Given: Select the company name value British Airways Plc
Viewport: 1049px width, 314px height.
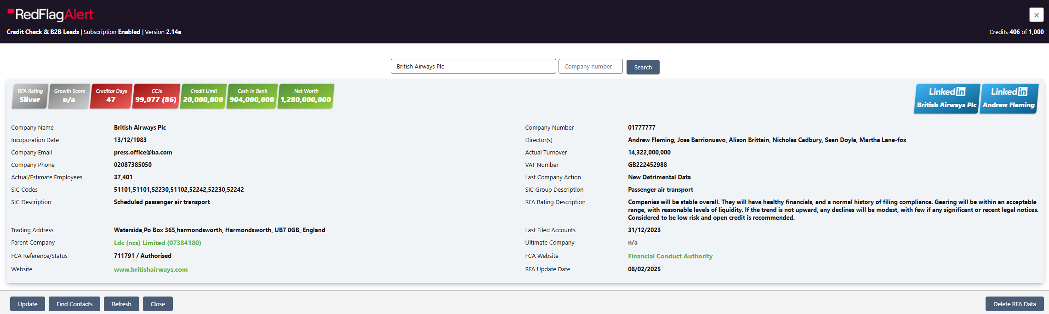Looking at the screenshot, I should (x=140, y=127).
